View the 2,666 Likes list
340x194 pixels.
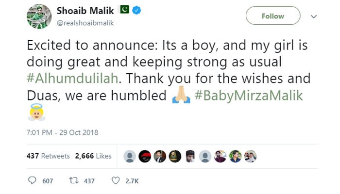point(93,156)
